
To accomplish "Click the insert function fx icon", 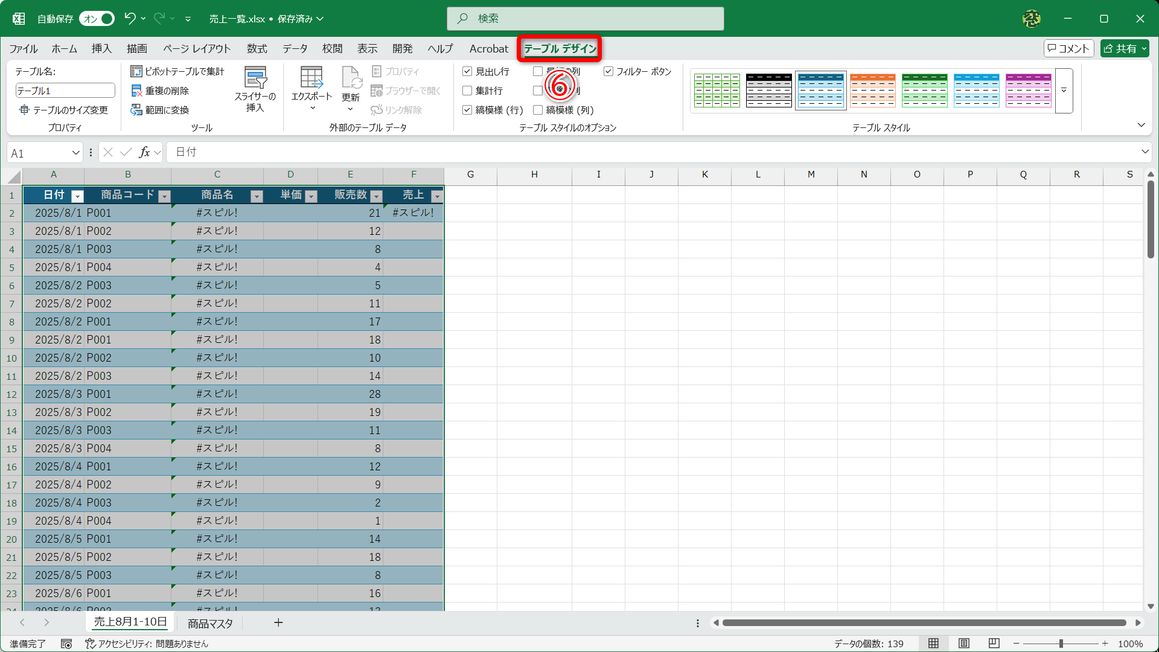I will 144,152.
